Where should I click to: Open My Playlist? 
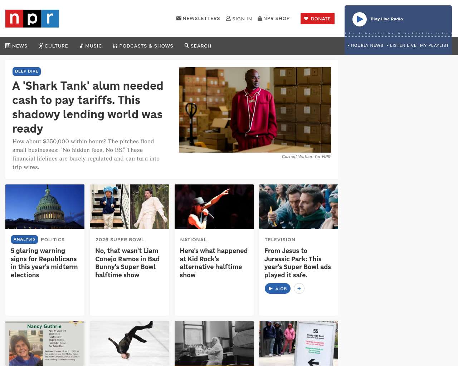434,45
